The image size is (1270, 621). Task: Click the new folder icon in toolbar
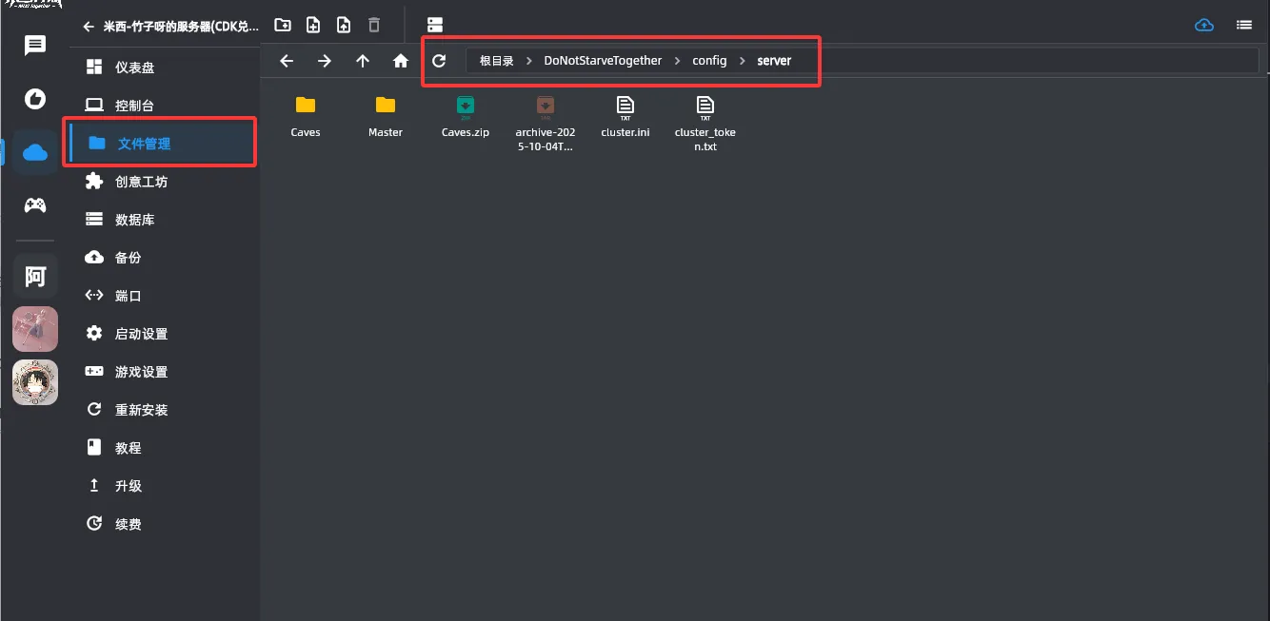pyautogui.click(x=283, y=25)
